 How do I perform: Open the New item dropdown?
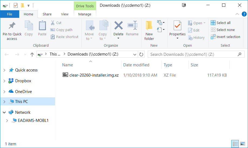pyautogui.click(x=161, y=23)
